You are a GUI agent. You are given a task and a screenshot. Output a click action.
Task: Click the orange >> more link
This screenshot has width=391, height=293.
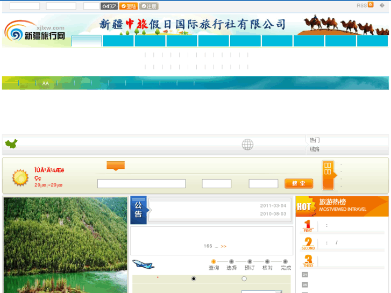[x=223, y=246]
